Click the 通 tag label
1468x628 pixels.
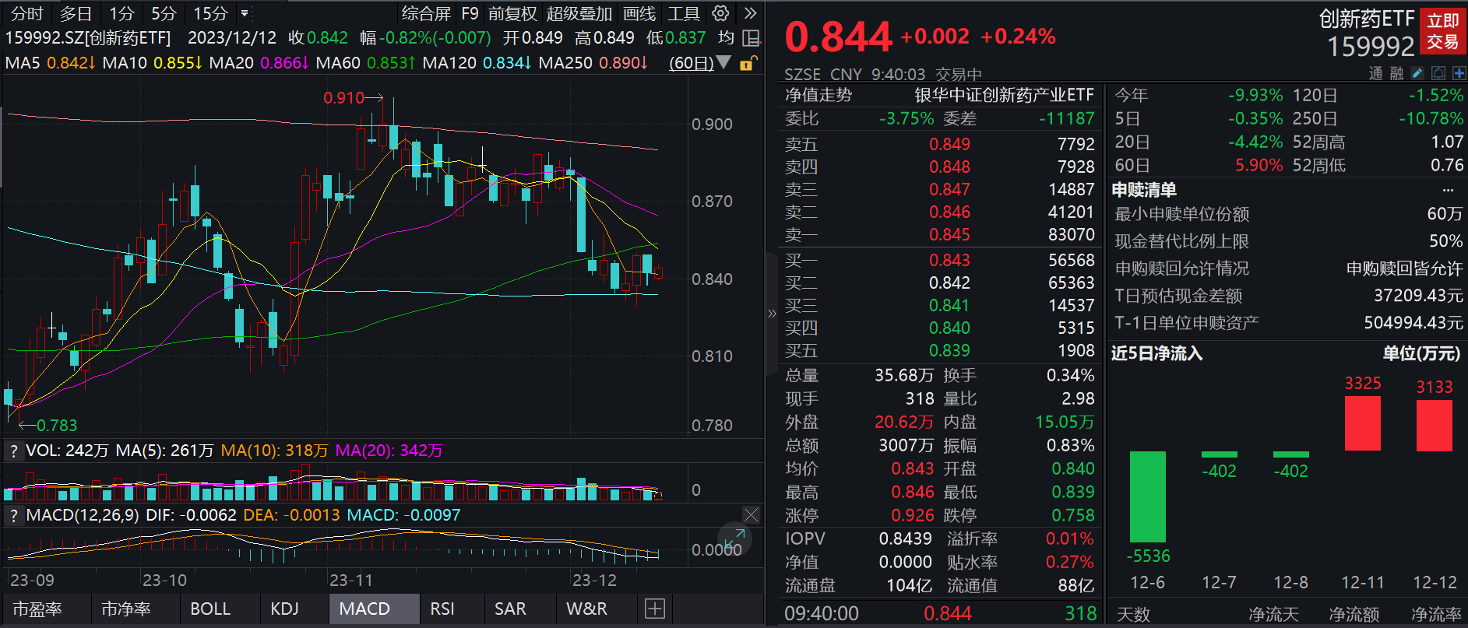[1376, 73]
